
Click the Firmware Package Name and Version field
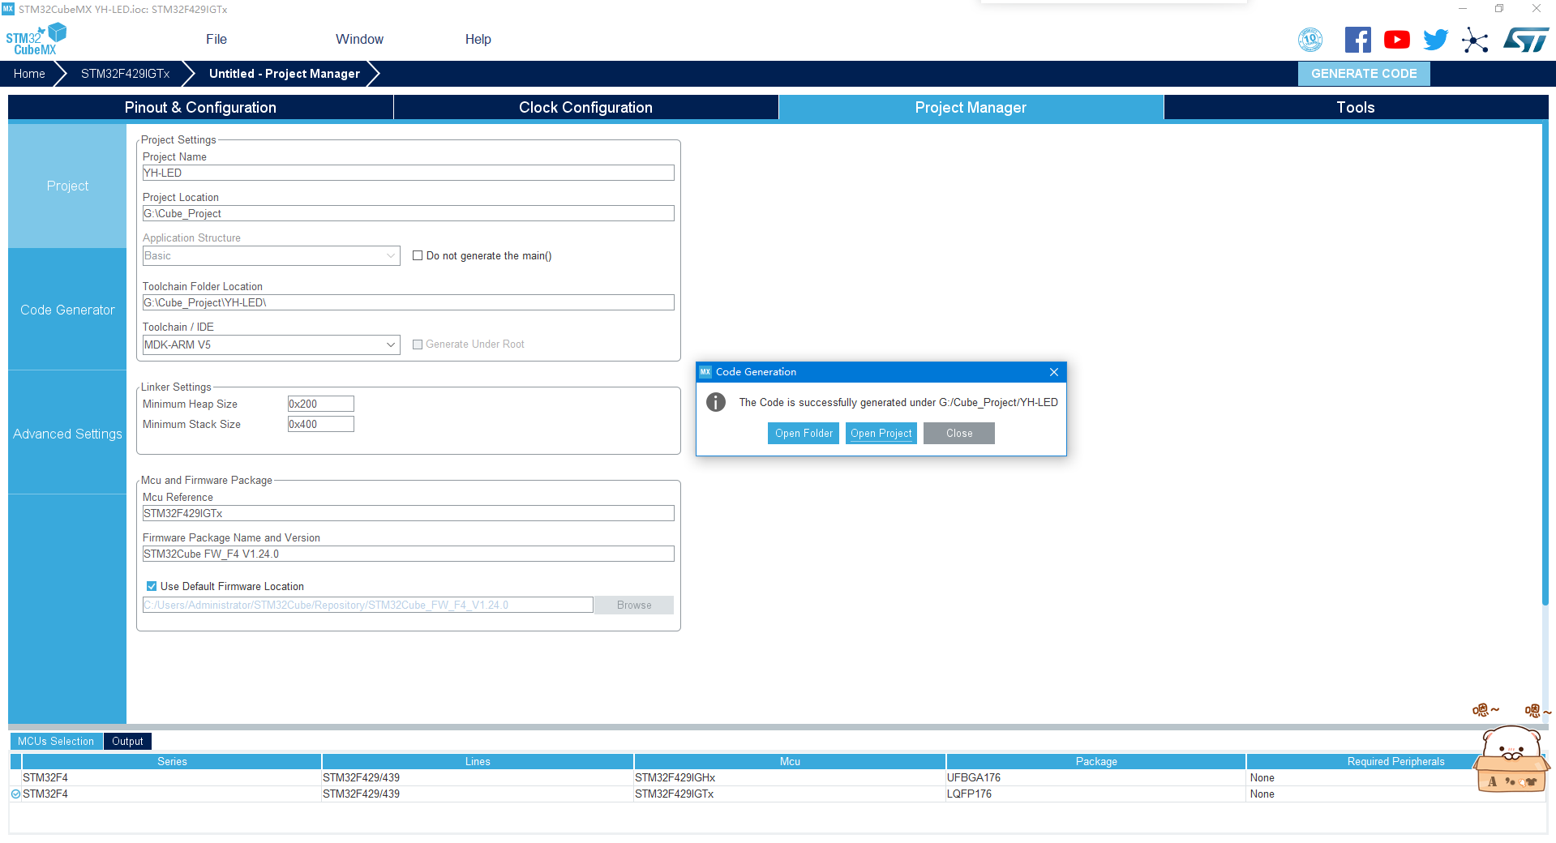pyautogui.click(x=408, y=554)
